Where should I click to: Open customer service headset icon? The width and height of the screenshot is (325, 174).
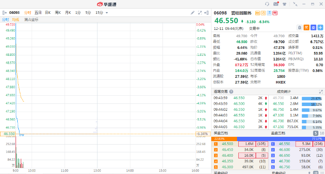(267, 4)
